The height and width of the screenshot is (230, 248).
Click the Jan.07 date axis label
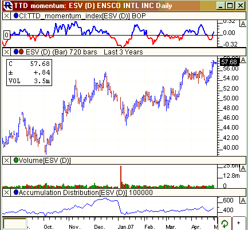[125, 227]
